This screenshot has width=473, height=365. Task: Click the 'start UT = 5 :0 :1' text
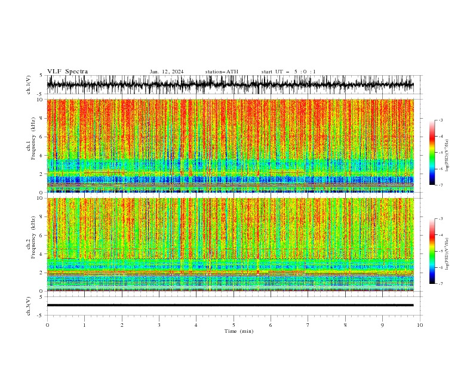click(x=288, y=72)
